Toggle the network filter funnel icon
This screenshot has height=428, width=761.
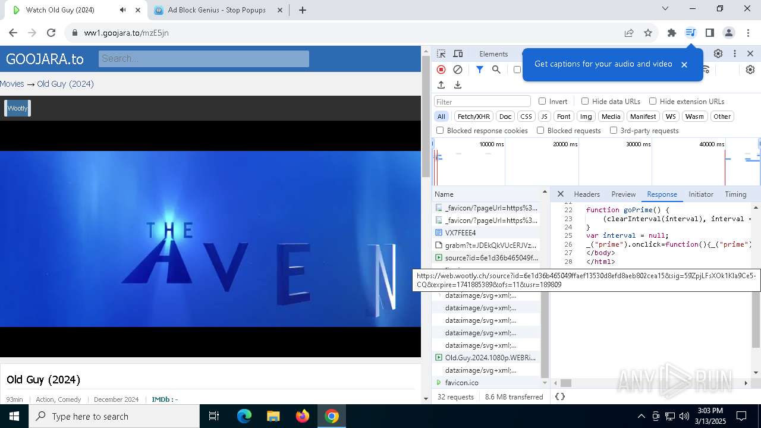pos(480,70)
